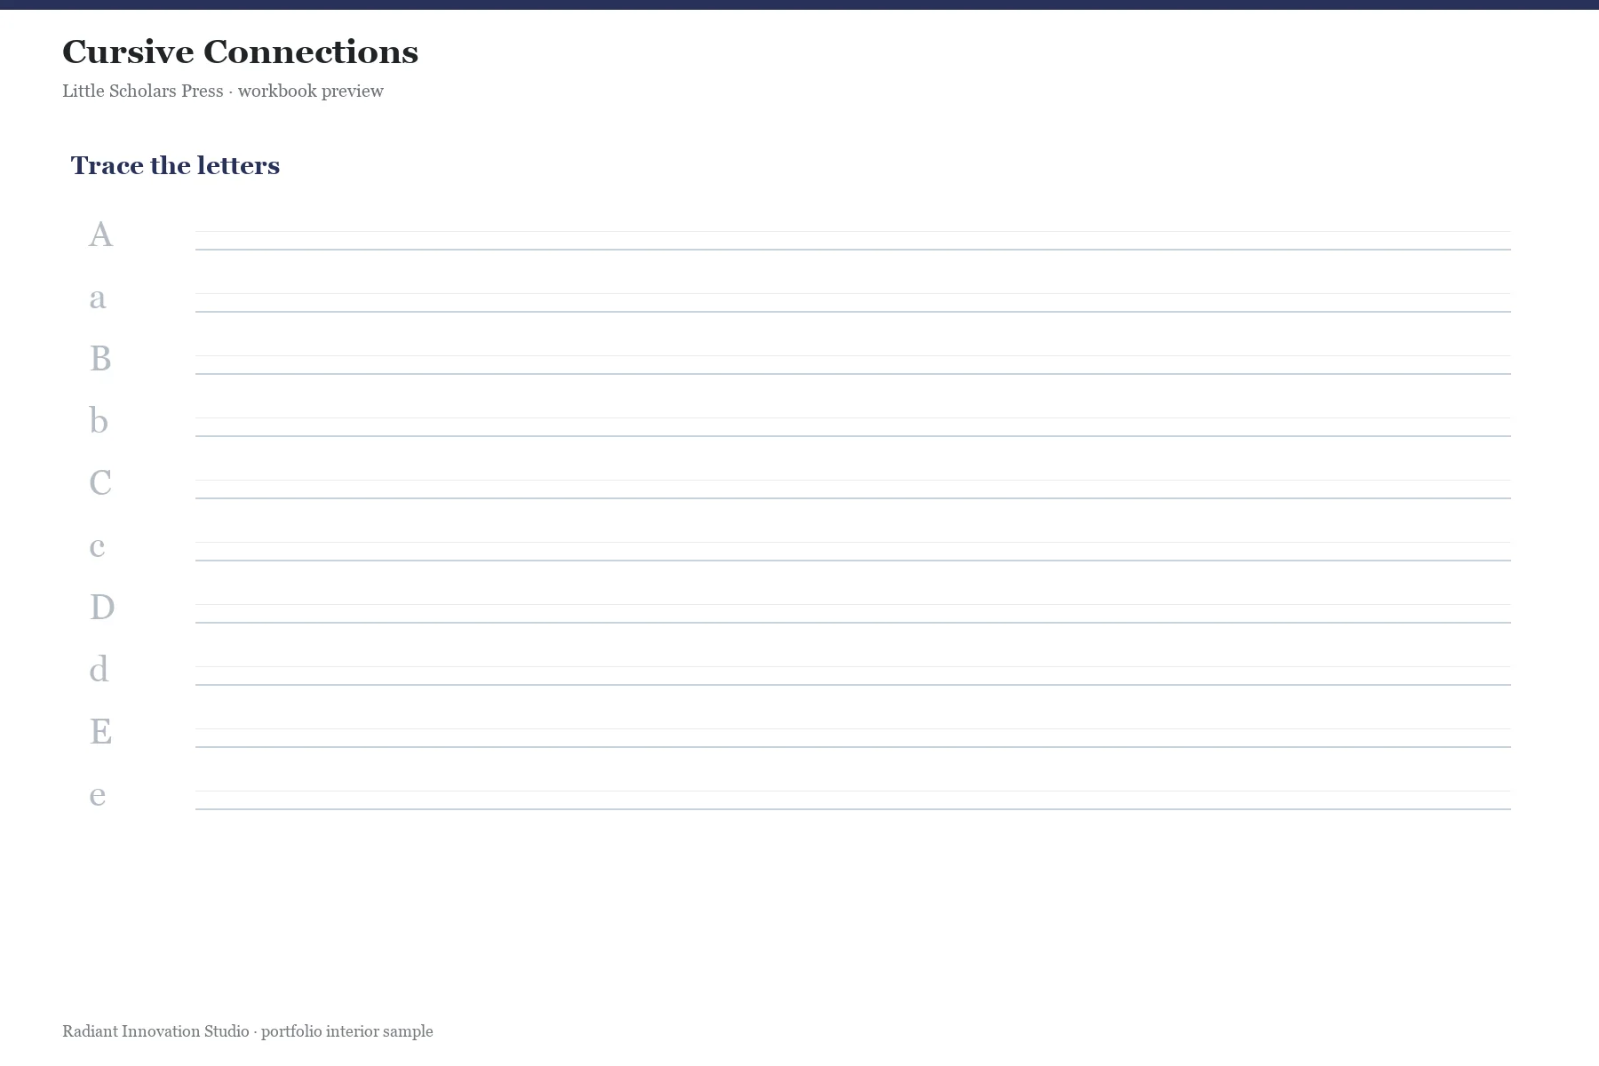Click the uppercase C tracing letter
The height and width of the screenshot is (1066, 1599).
click(100, 483)
